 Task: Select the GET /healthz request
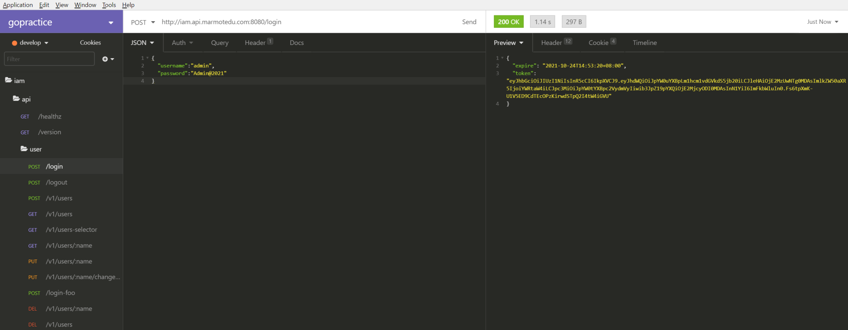click(x=49, y=117)
